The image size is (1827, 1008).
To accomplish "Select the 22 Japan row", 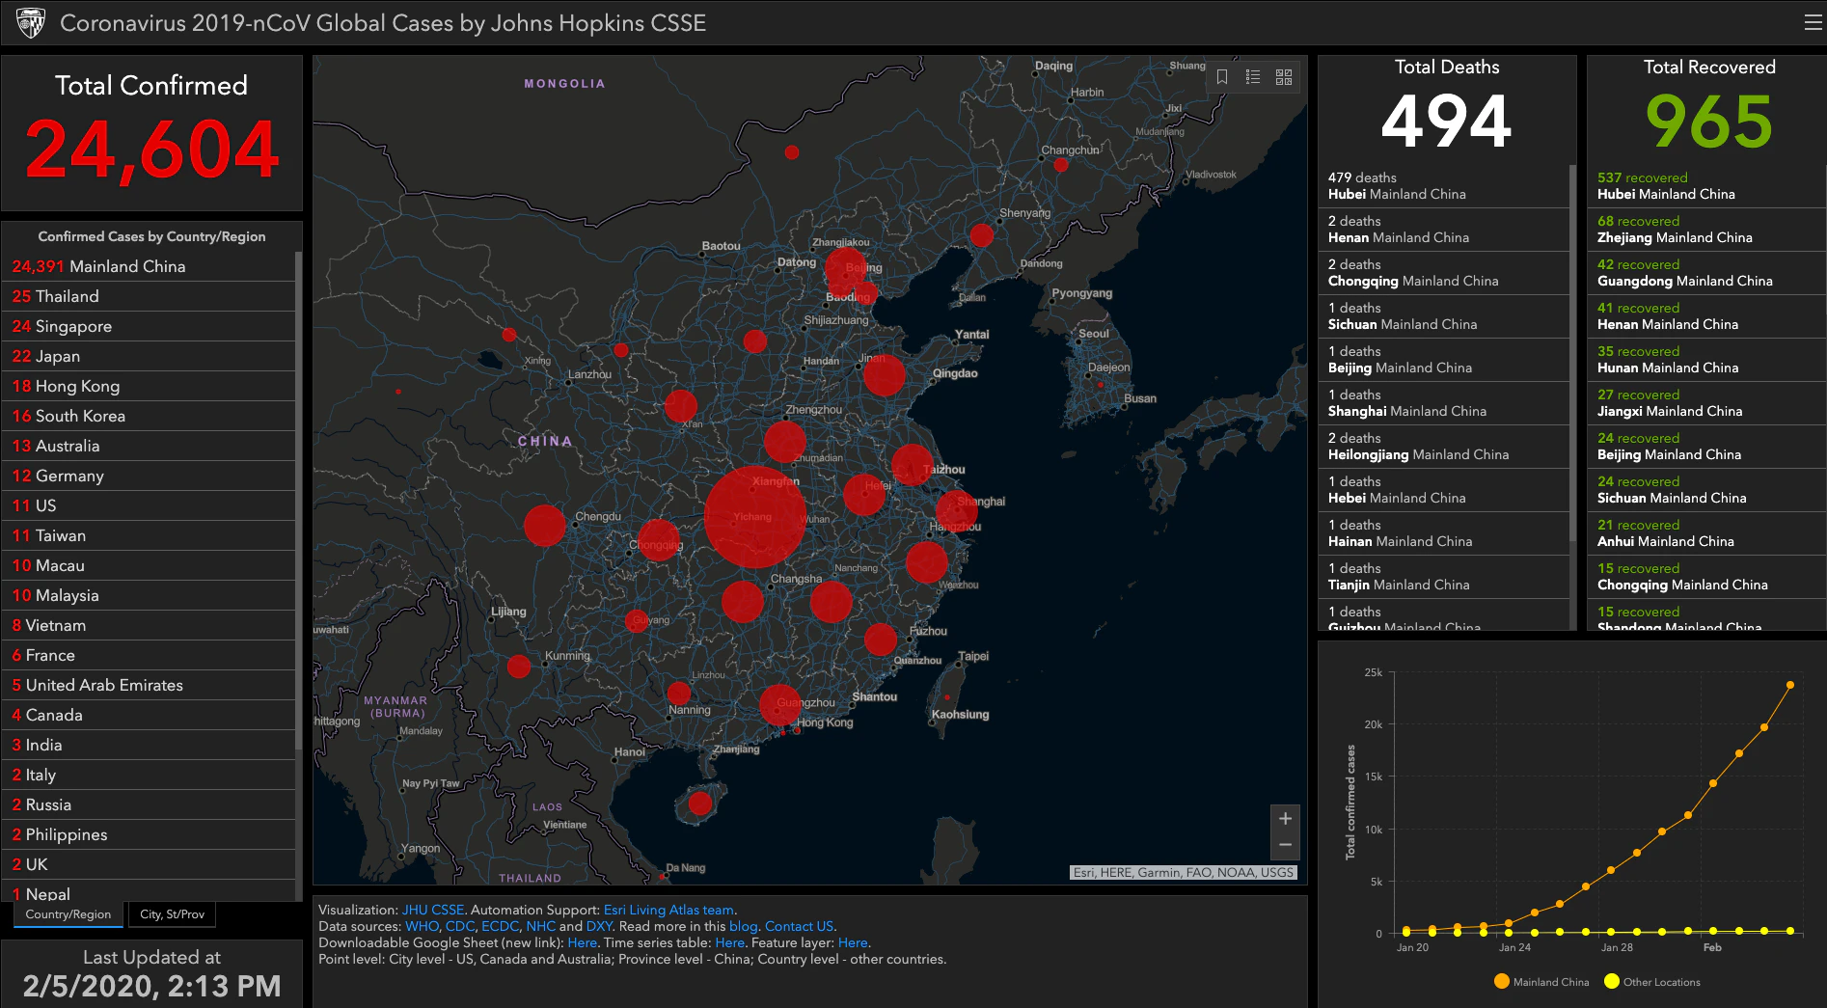I will point(150,356).
